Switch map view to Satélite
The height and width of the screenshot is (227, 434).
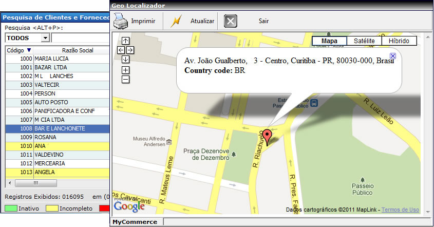364,41
